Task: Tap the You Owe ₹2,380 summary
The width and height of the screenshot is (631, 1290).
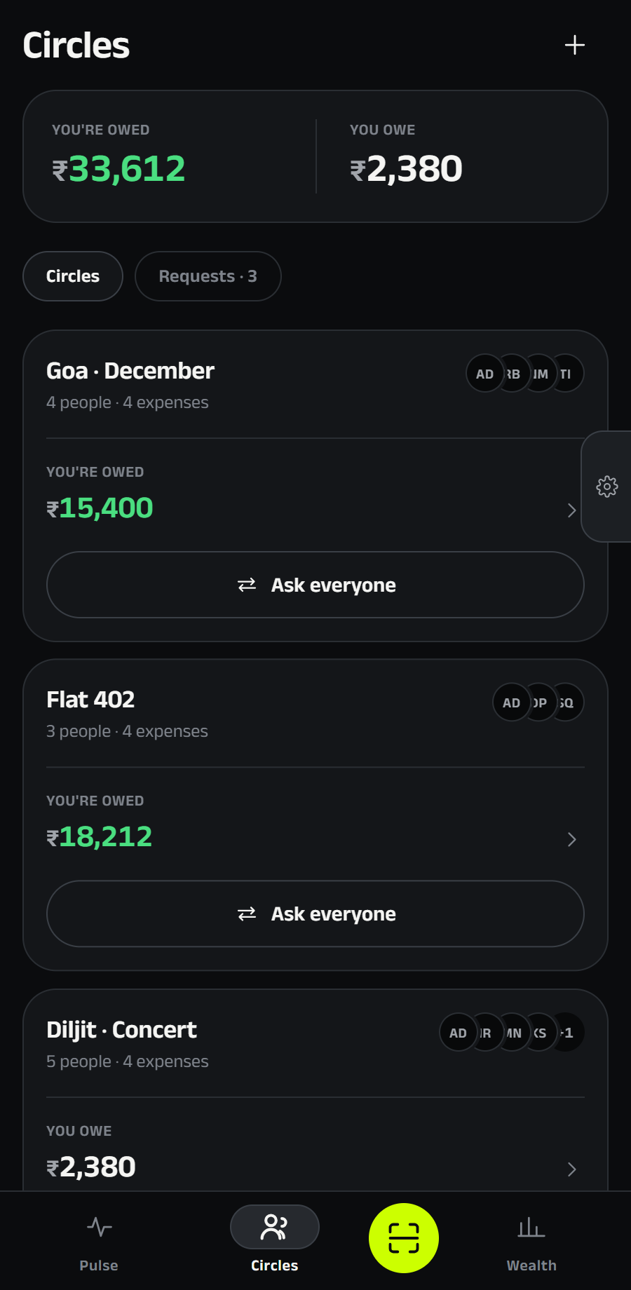Action: pyautogui.click(x=461, y=156)
